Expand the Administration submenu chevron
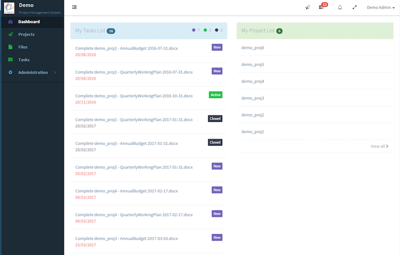Viewport: 400px width, 255px height. point(55,72)
